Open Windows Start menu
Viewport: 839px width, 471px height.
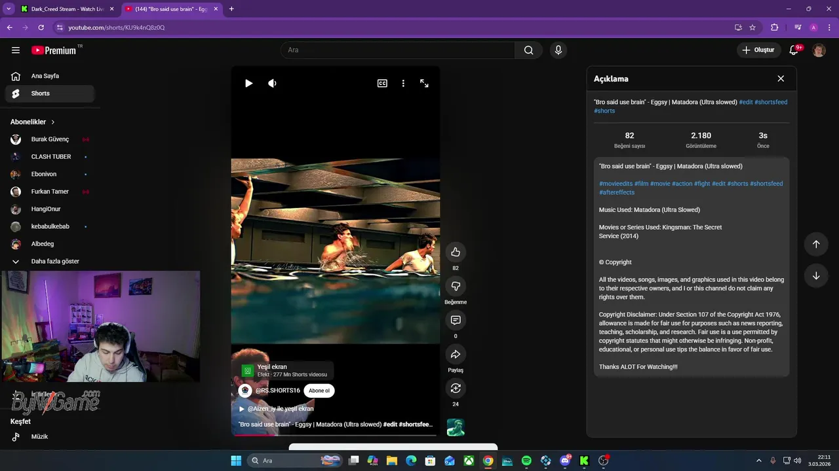point(236,461)
